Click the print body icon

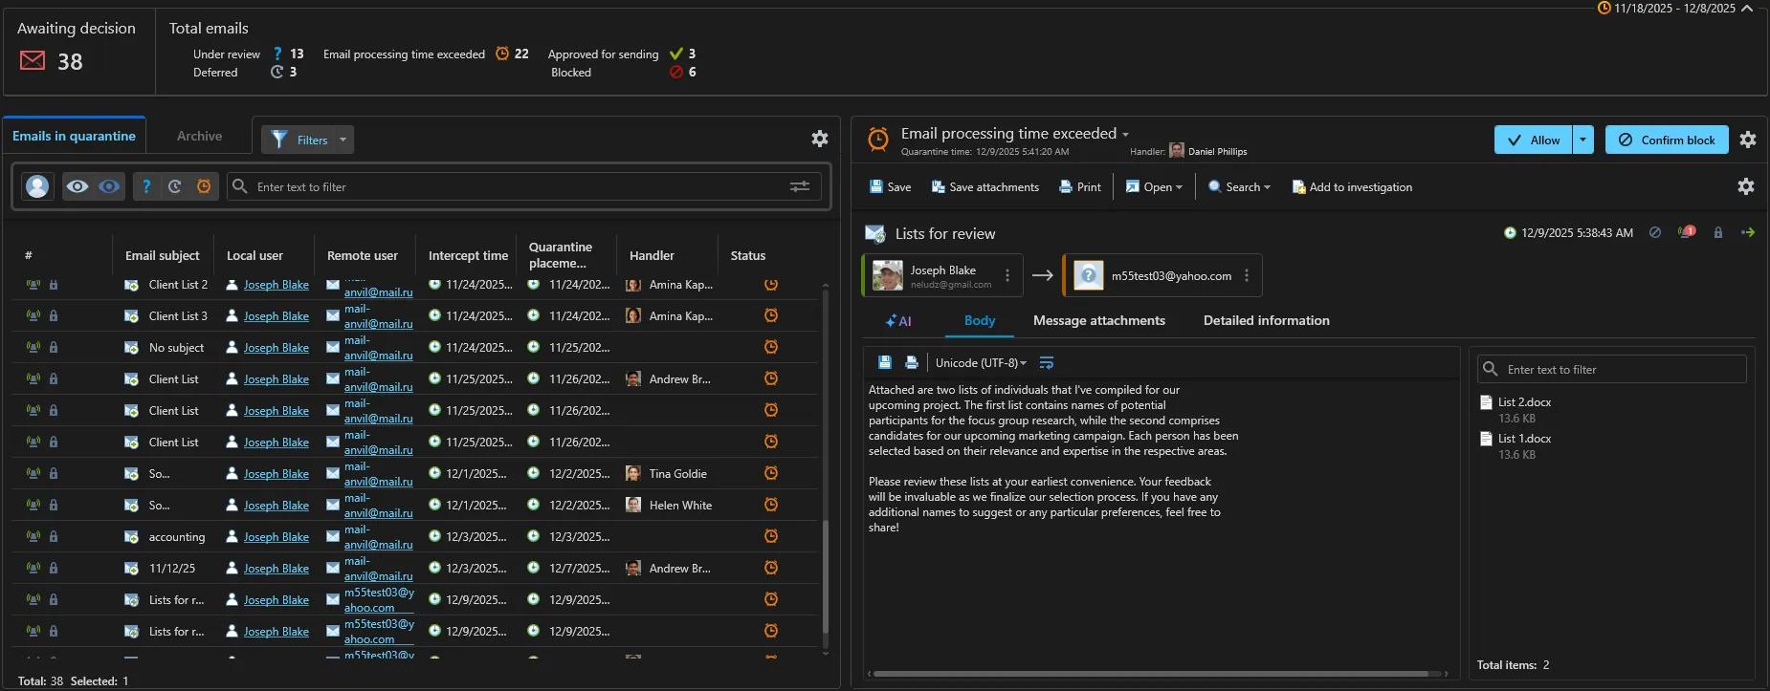click(912, 362)
